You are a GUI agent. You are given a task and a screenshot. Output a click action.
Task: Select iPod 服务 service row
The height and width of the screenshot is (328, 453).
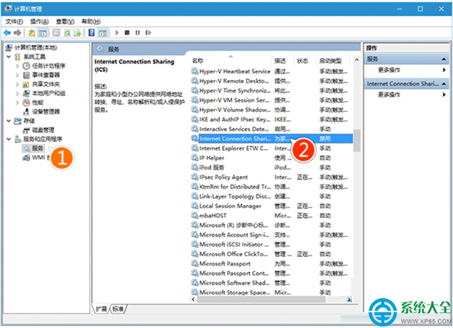point(271,168)
